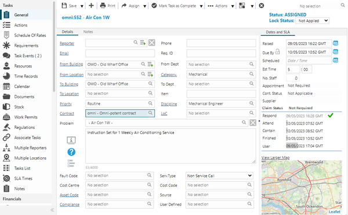Click the Save toolbar icon
Viewport: 348px width, 215px height.
coord(64,6)
